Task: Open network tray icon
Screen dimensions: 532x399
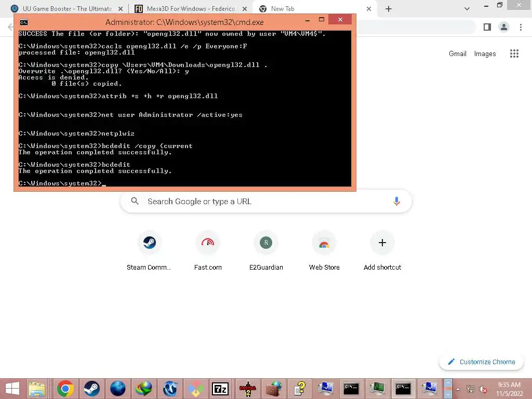Action: 470,389
